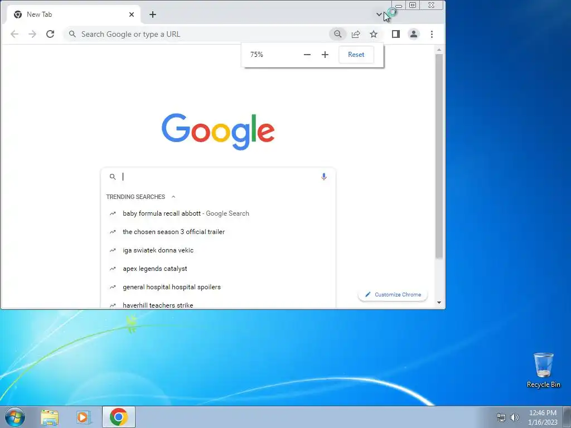
Task: Click the search magnifier in Google search box
Action: tap(113, 177)
